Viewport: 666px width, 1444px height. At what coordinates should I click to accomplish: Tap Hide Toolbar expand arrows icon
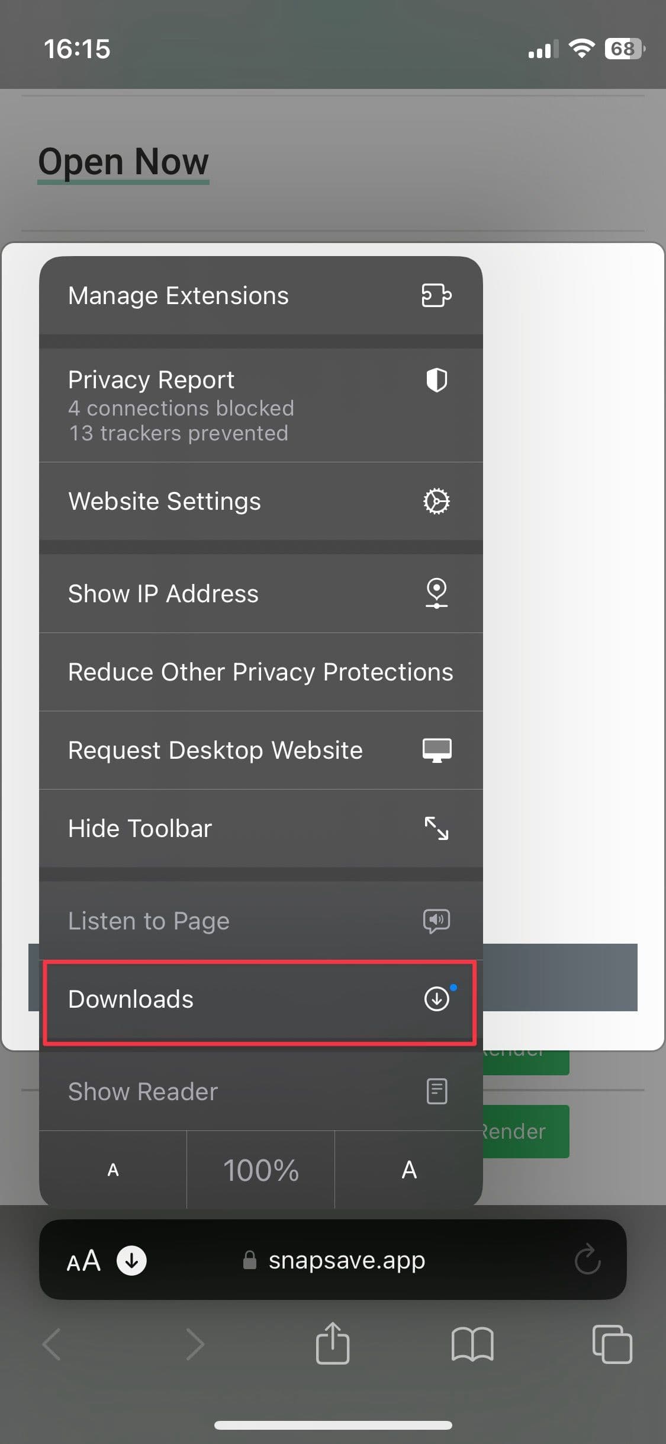tap(436, 828)
